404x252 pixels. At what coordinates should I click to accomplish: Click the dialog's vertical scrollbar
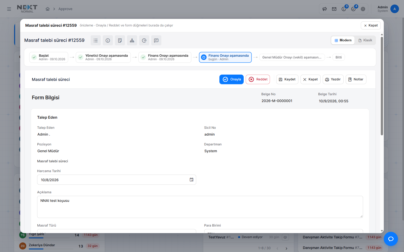(382, 86)
